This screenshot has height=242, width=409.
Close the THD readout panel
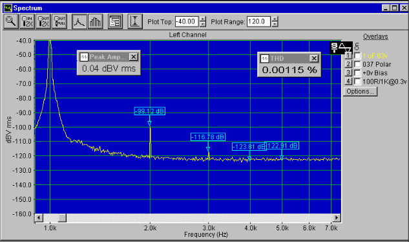[314, 58]
